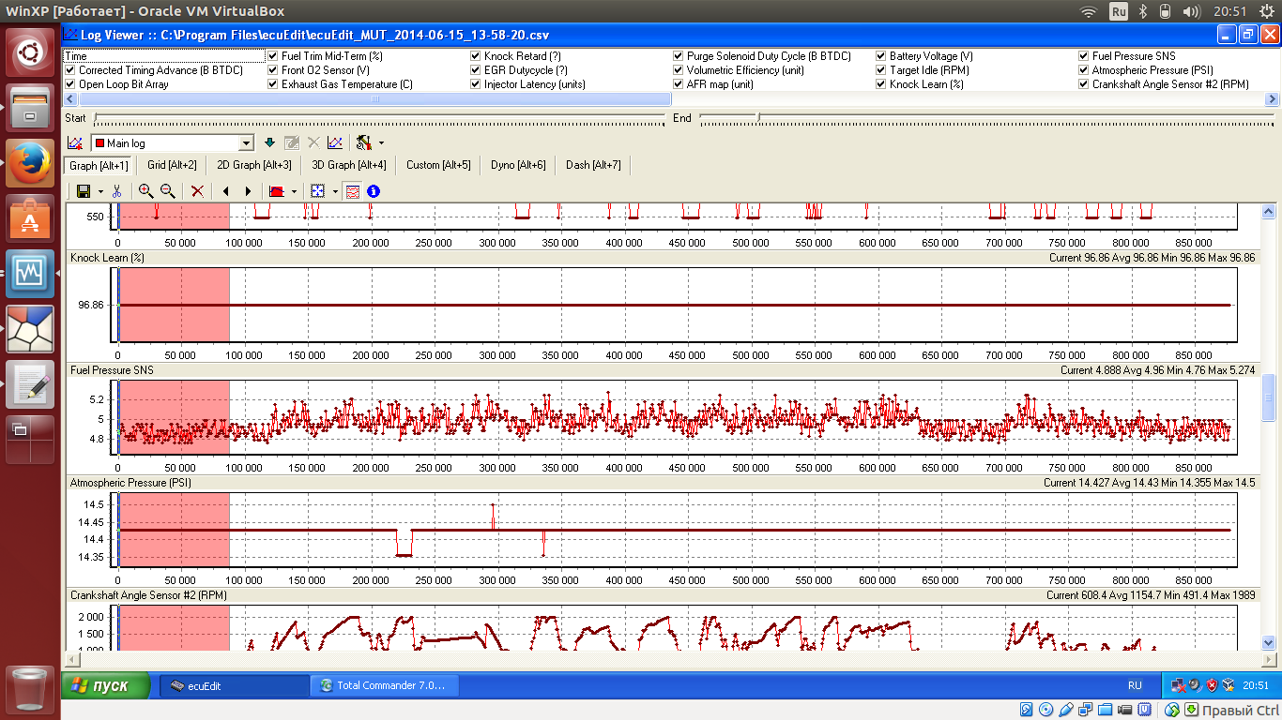Disable the Fuel Pressure SNS checkbox
This screenshot has height=720, width=1282.
coord(1084,56)
